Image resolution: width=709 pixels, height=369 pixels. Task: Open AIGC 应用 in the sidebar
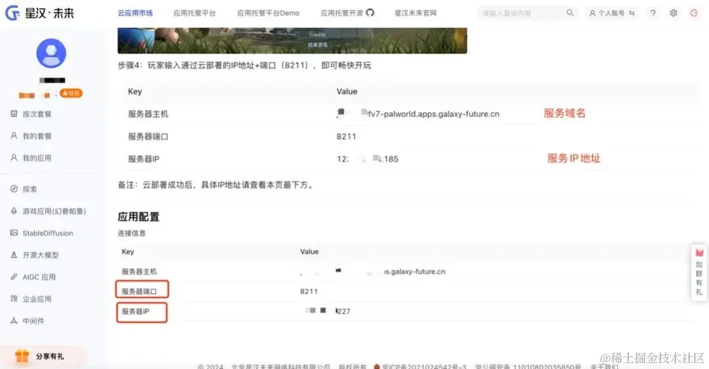point(39,277)
